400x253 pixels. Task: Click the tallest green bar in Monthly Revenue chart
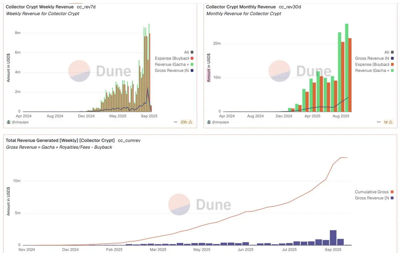click(x=347, y=68)
